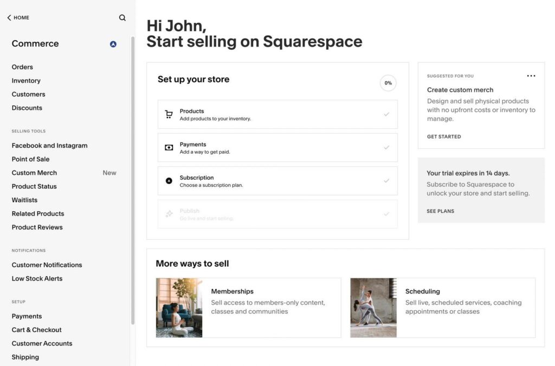555x366 pixels.
Task: Click the Memberships card title
Action: point(232,291)
